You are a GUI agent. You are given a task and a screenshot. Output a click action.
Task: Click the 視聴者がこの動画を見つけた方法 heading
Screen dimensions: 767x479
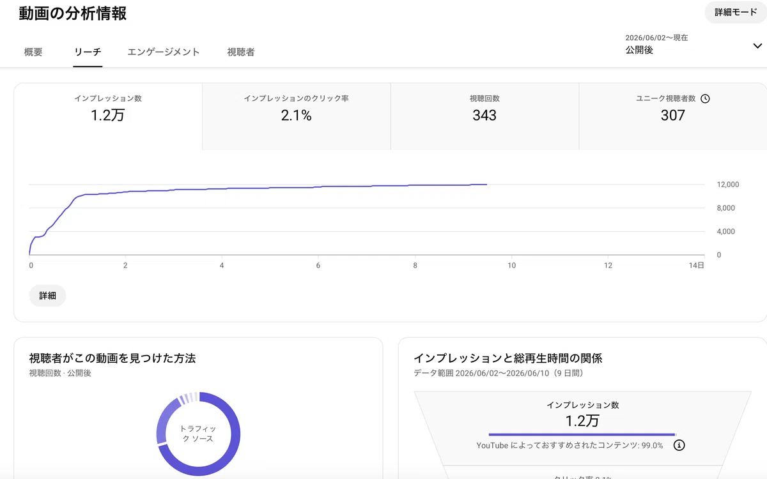point(112,358)
